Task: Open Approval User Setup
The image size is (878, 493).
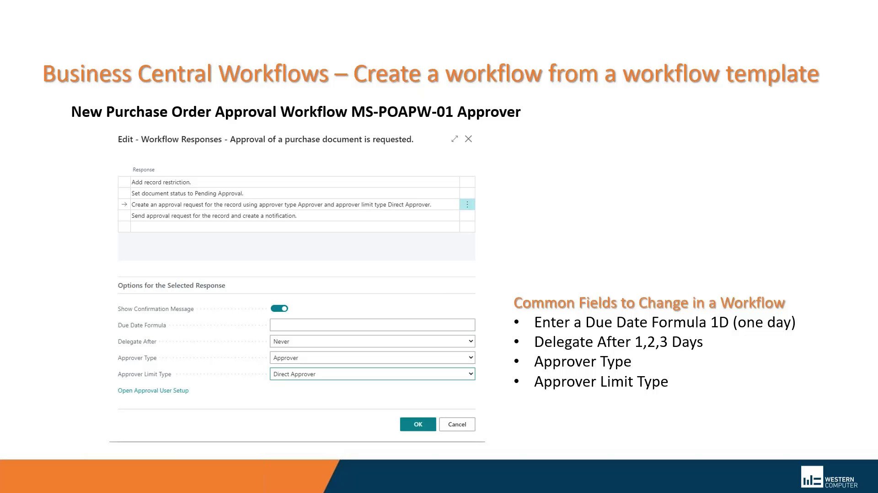Action: click(x=153, y=390)
